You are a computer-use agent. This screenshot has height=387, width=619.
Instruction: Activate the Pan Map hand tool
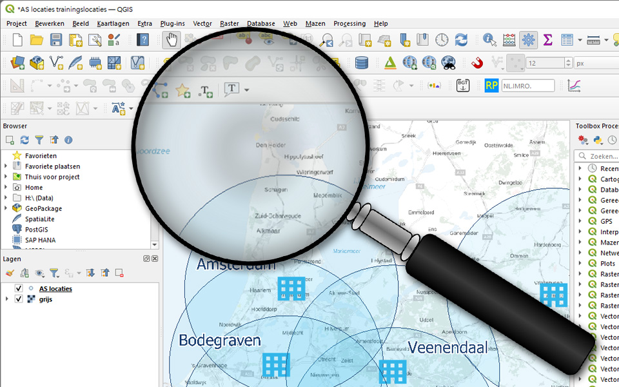coord(173,39)
